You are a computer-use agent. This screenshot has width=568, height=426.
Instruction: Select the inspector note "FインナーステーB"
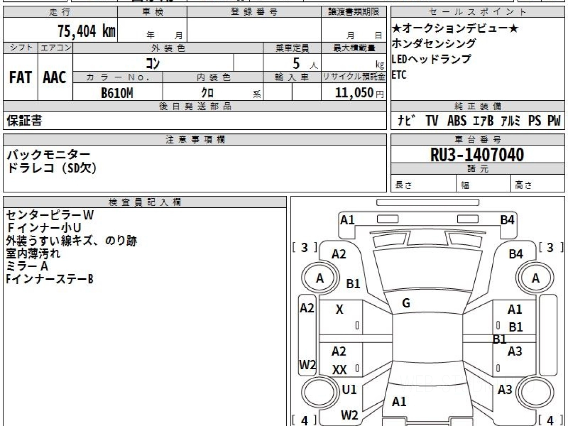pos(50,279)
